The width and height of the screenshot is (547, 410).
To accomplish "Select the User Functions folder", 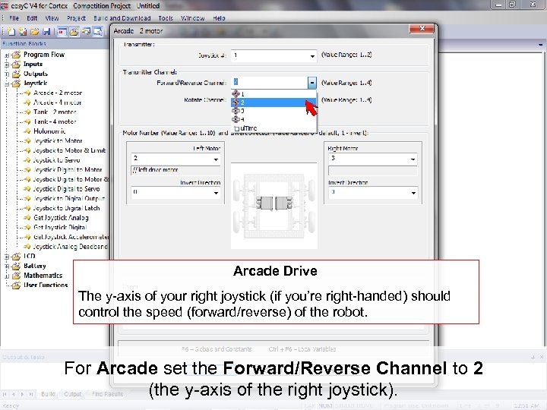I will tap(46, 285).
